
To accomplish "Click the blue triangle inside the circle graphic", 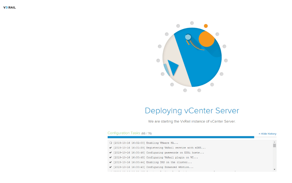I will [x=173, y=68].
